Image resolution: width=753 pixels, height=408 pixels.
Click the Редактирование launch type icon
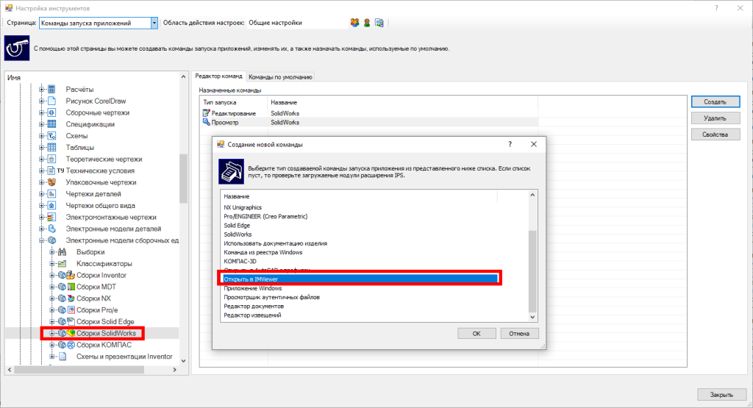pyautogui.click(x=206, y=113)
